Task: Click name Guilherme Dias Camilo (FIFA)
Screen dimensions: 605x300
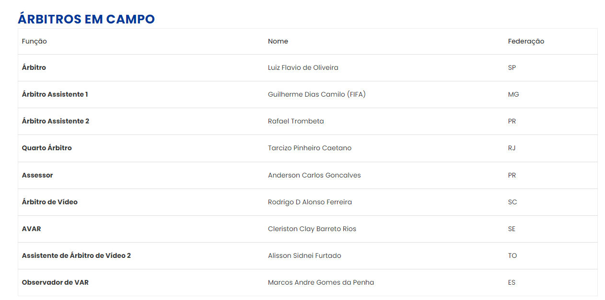Action: (x=317, y=94)
